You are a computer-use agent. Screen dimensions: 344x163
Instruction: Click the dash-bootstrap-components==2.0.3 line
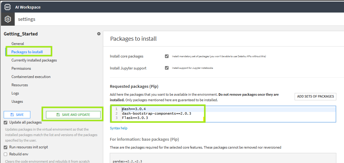click(x=157, y=113)
